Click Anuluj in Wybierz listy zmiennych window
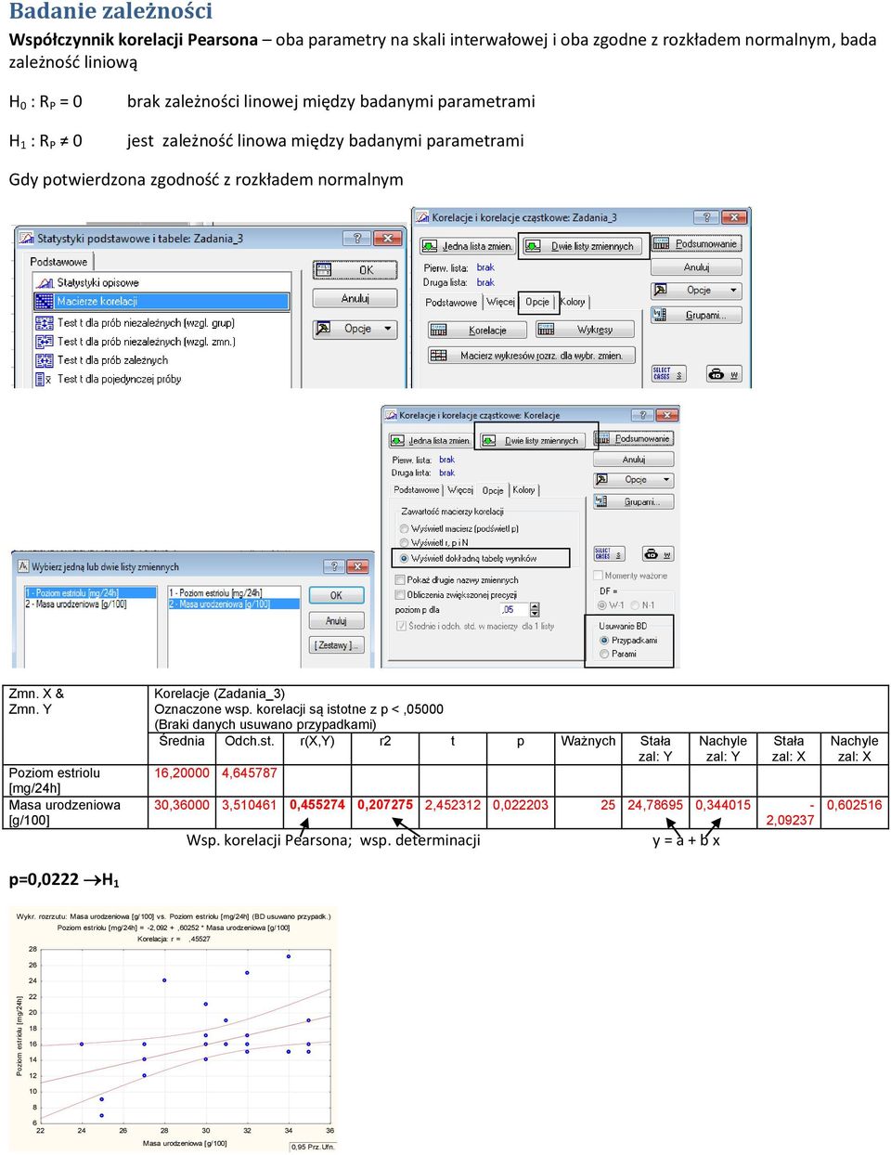 click(336, 620)
